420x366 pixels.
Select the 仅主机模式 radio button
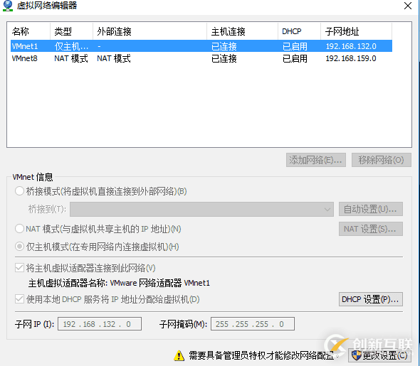pos(19,247)
